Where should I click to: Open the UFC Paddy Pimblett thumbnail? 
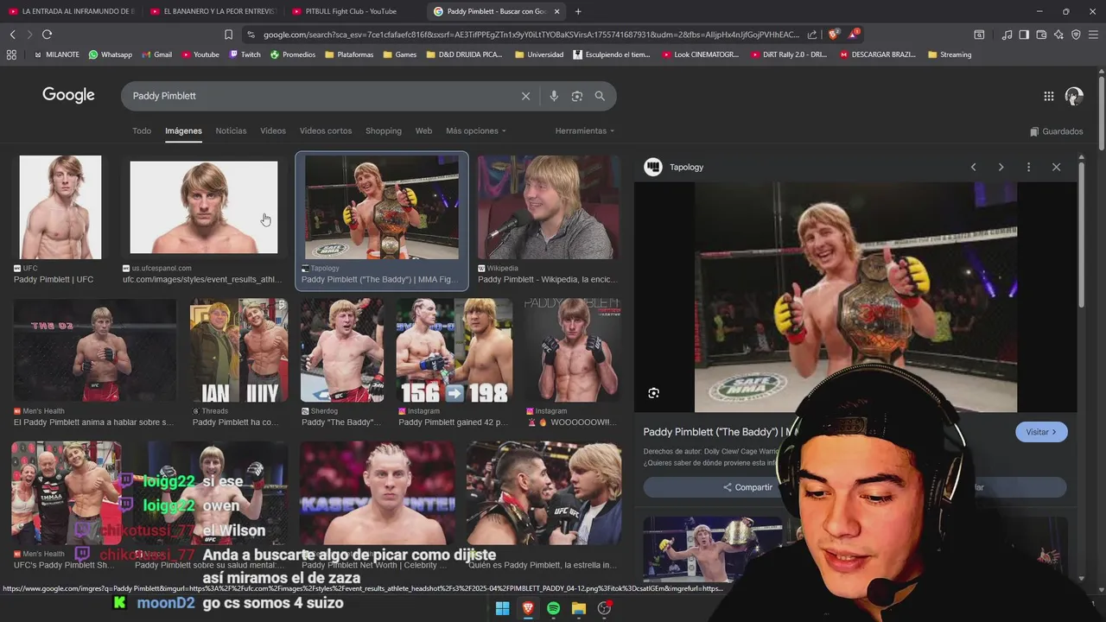(x=60, y=207)
